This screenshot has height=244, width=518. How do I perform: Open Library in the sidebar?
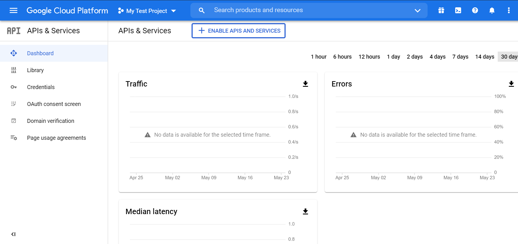pos(54,70)
